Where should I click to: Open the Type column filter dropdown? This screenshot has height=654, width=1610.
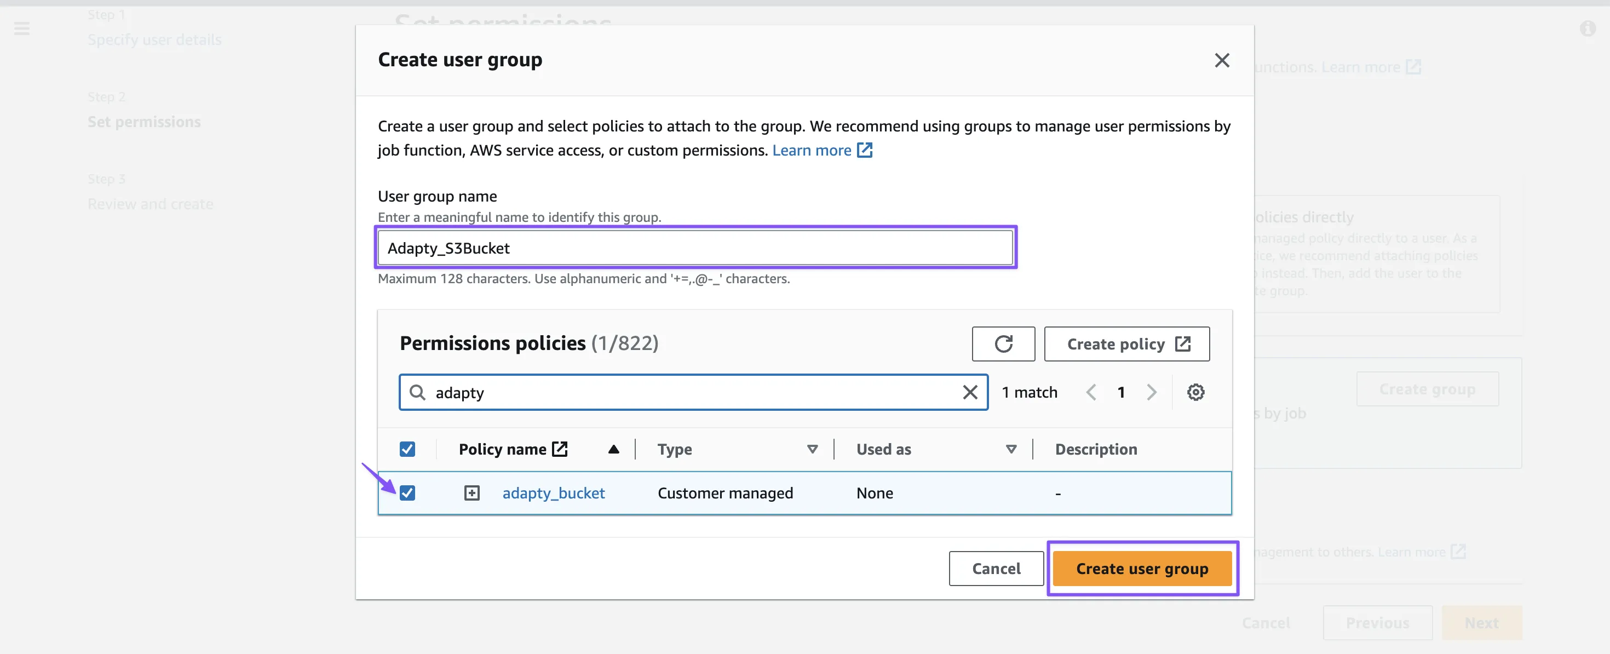(812, 449)
